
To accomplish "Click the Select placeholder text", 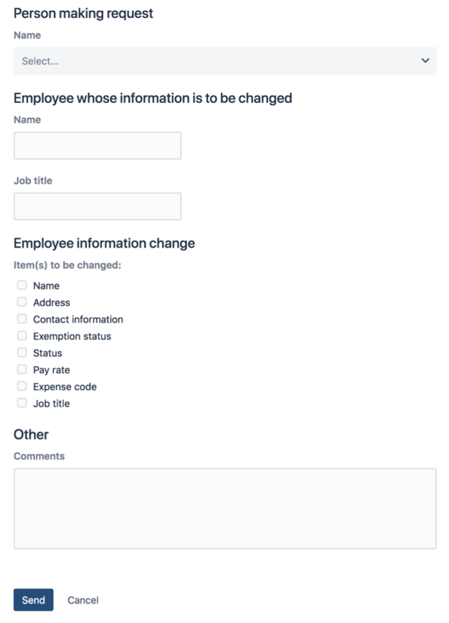I will point(37,61).
